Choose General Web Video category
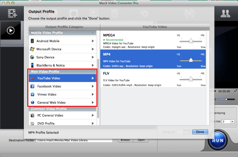 tap(63, 102)
